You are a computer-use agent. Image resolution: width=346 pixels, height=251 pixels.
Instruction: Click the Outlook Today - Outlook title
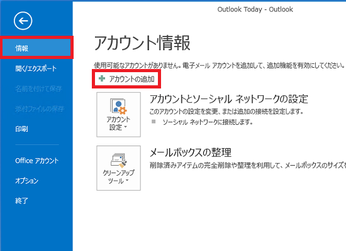pyautogui.click(x=255, y=9)
